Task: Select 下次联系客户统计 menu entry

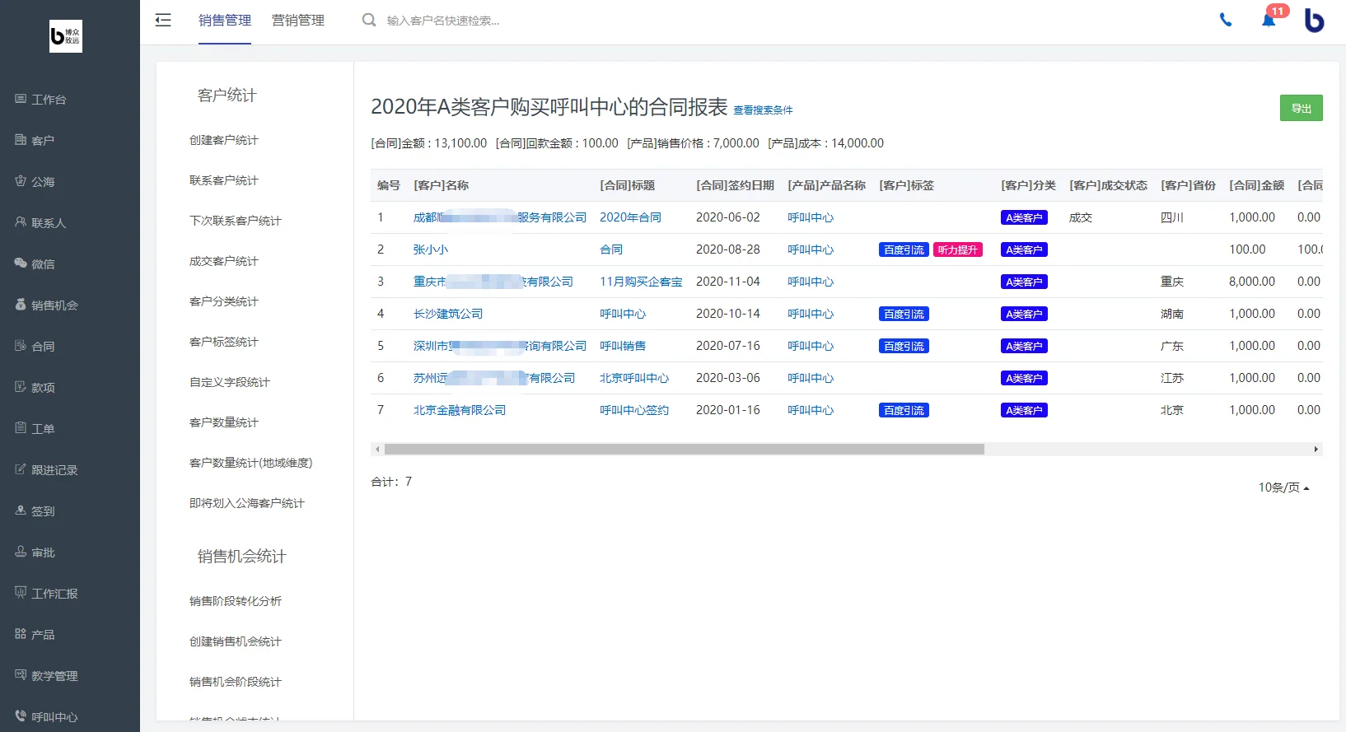Action: coord(236,221)
